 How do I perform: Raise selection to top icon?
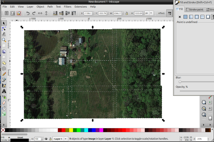click(x=74, y=13)
